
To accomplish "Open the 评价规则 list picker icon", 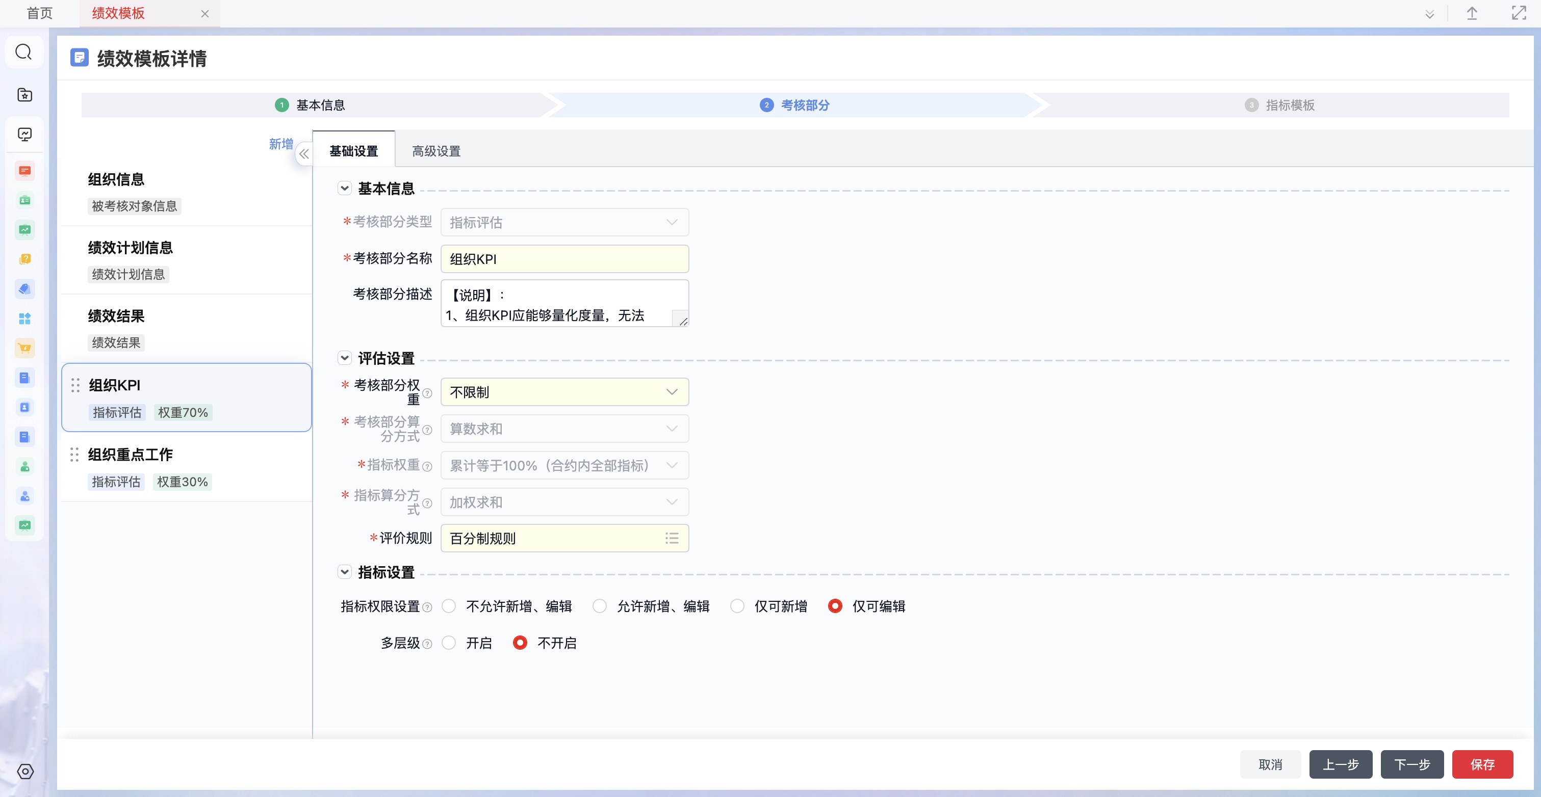I will [x=672, y=538].
